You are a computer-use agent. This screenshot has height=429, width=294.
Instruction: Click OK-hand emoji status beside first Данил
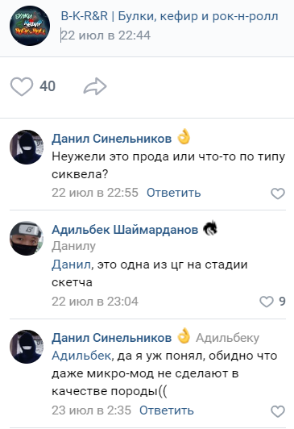(184, 137)
